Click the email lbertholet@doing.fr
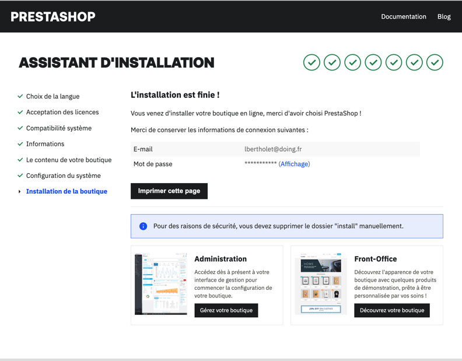Screen dimensions: 462x361 click(273, 149)
